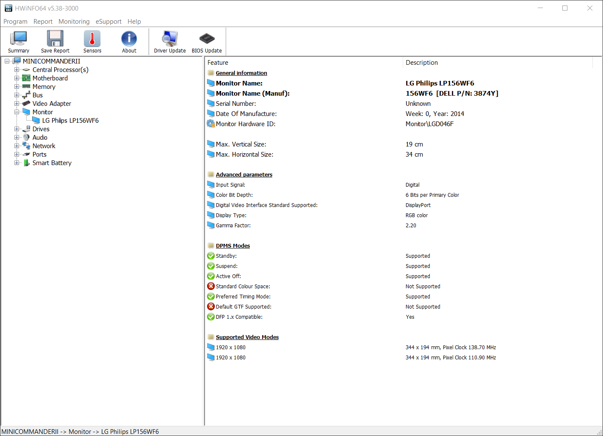
Task: Click the Supported Video Modes header
Action: click(x=247, y=337)
